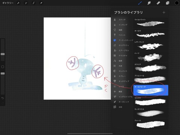Open the Layers panel
180x135 pixels.
[167, 3]
